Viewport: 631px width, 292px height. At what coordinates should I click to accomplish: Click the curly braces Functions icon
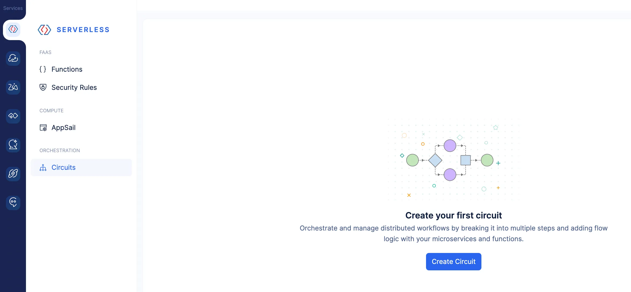pos(43,69)
